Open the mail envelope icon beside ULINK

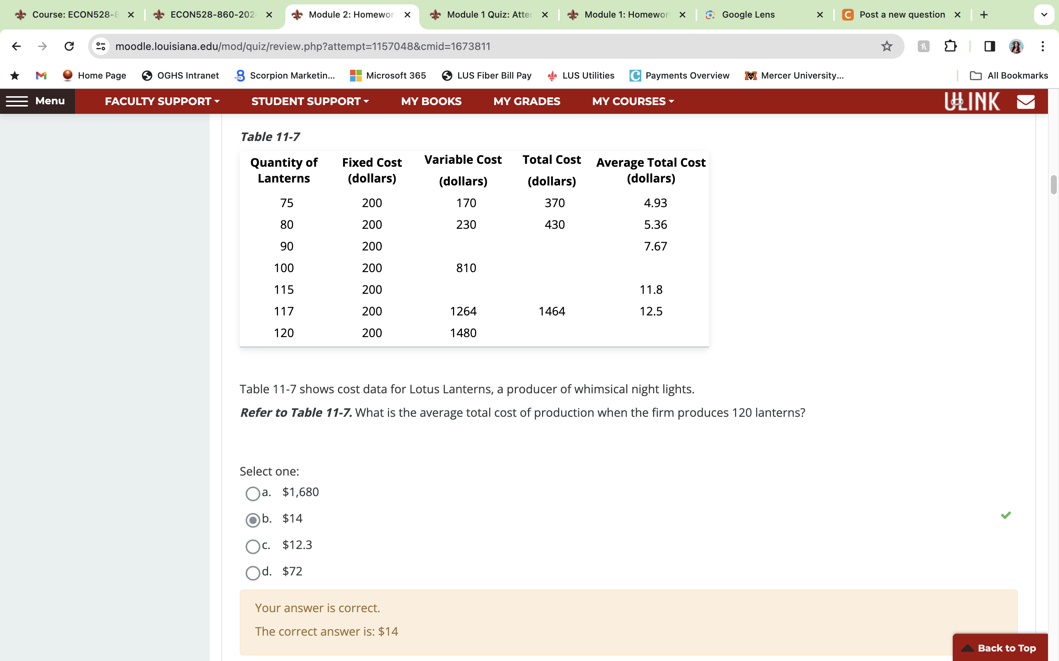(1026, 101)
